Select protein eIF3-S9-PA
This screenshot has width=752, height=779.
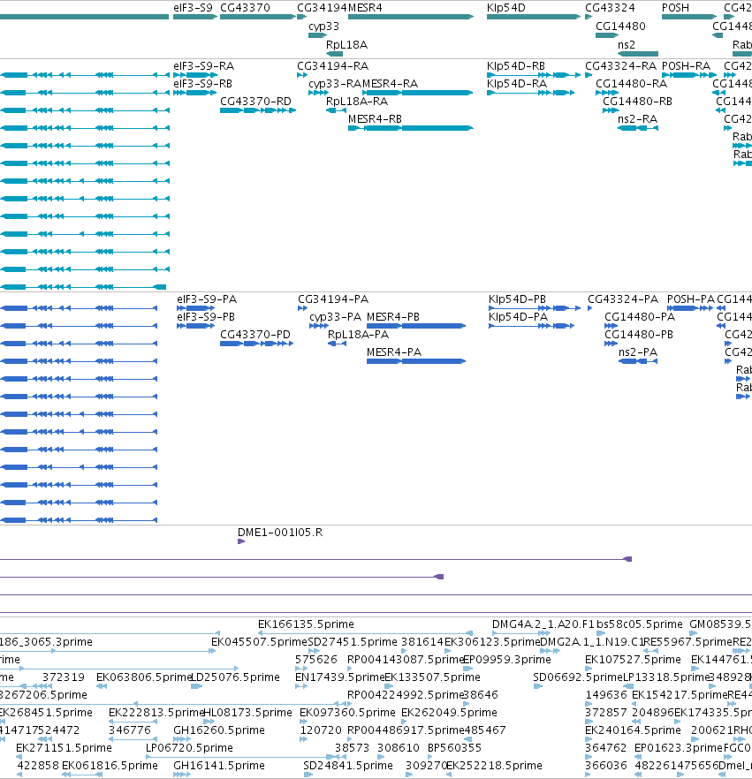(x=196, y=308)
